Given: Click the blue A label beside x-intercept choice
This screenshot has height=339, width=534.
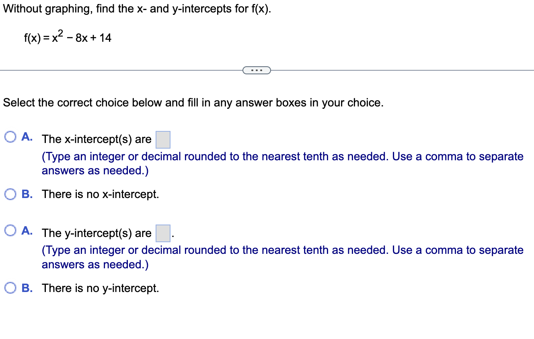Looking at the screenshot, I should (x=26, y=137).
